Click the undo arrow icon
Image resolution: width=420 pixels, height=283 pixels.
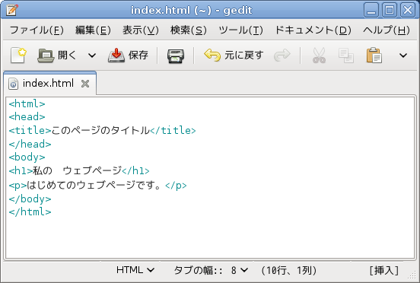click(212, 55)
